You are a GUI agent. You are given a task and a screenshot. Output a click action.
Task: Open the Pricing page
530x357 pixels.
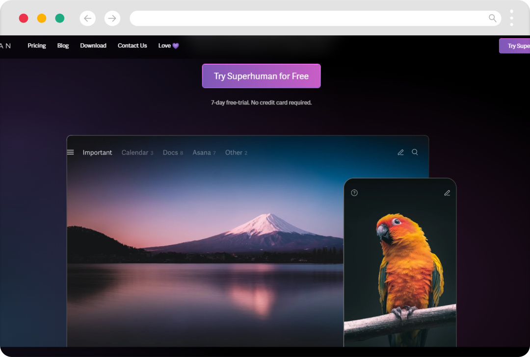click(36, 46)
